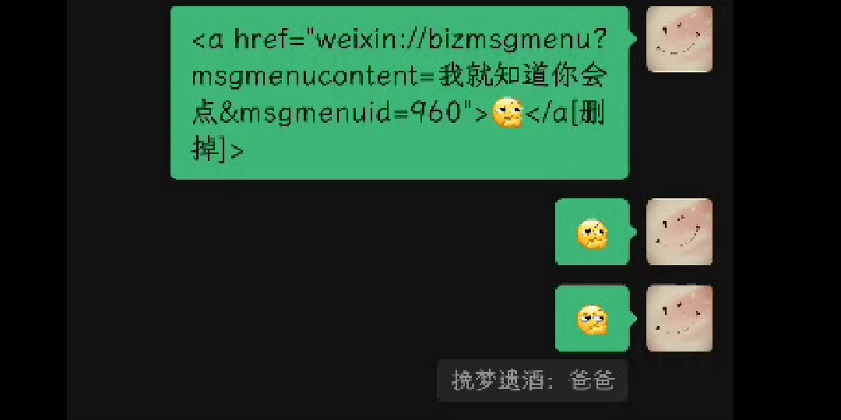
Task: Click the word "爸爸" in the gray popup
Action: (x=591, y=381)
